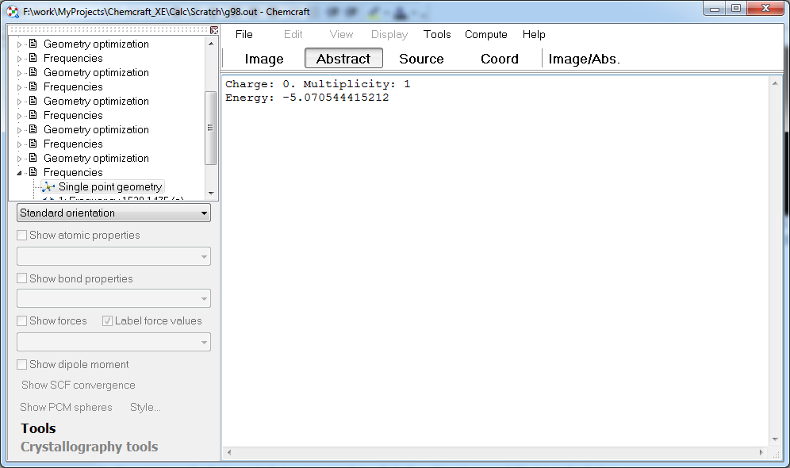The width and height of the screenshot is (790, 468).
Task: Enable the Show atomic properties checkbox
Action: click(x=22, y=236)
